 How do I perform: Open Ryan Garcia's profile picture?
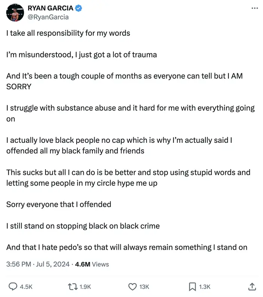(x=15, y=13)
